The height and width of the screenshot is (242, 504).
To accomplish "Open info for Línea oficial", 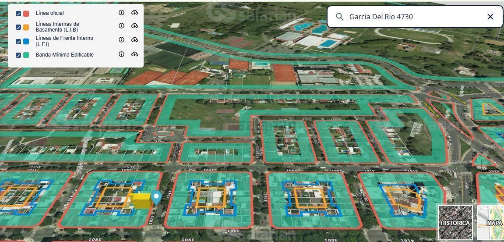I will pyautogui.click(x=121, y=13).
